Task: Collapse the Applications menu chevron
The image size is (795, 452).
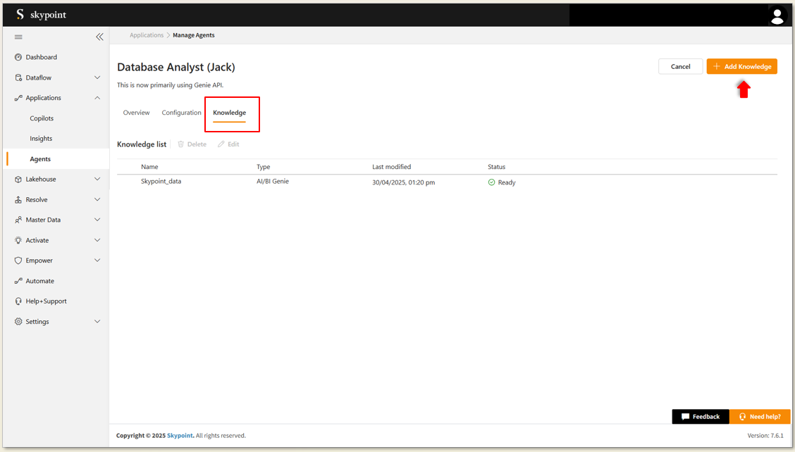Action: point(97,98)
